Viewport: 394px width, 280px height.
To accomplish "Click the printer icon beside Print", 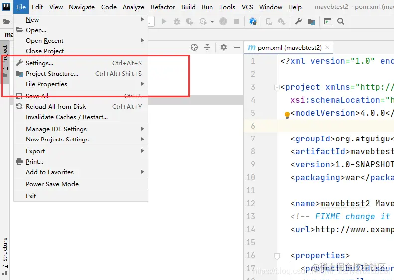I will coord(19,161).
